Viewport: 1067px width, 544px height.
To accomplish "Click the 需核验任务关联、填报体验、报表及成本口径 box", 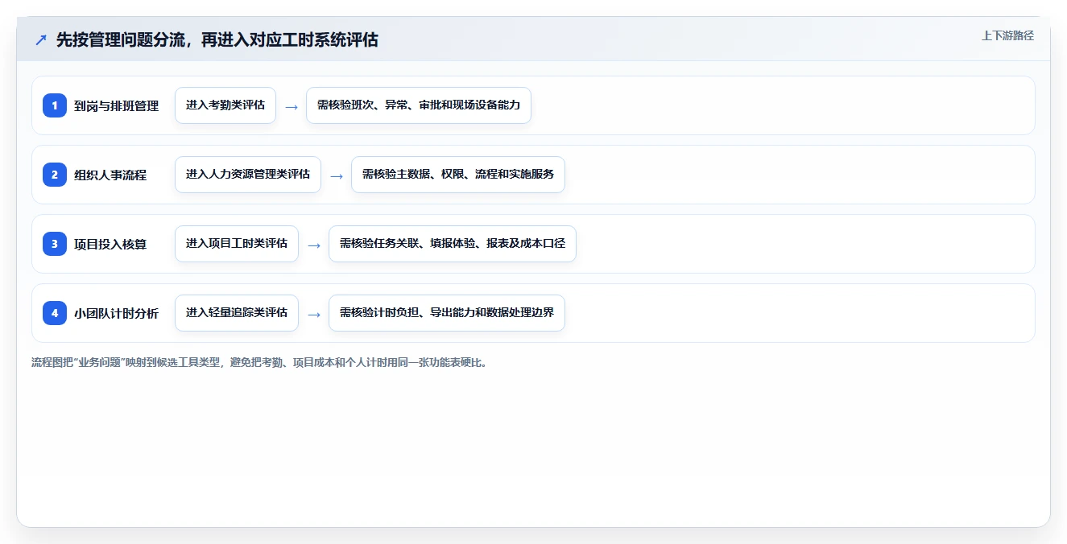I will (453, 244).
